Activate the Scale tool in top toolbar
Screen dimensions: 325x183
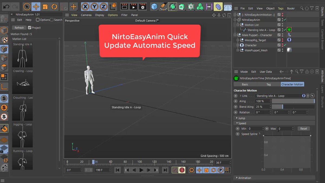pos(45,7)
